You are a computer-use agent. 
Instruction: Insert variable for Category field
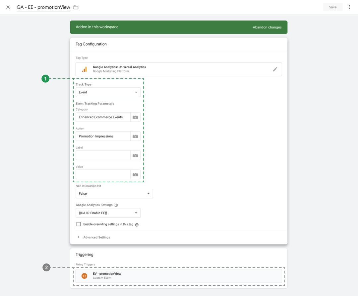click(x=135, y=117)
